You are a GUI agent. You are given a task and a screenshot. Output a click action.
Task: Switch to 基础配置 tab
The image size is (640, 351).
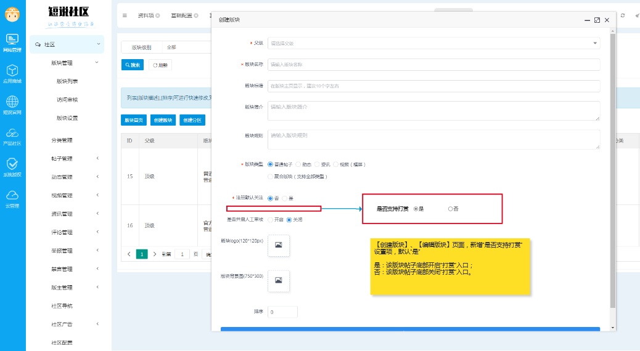(x=181, y=15)
